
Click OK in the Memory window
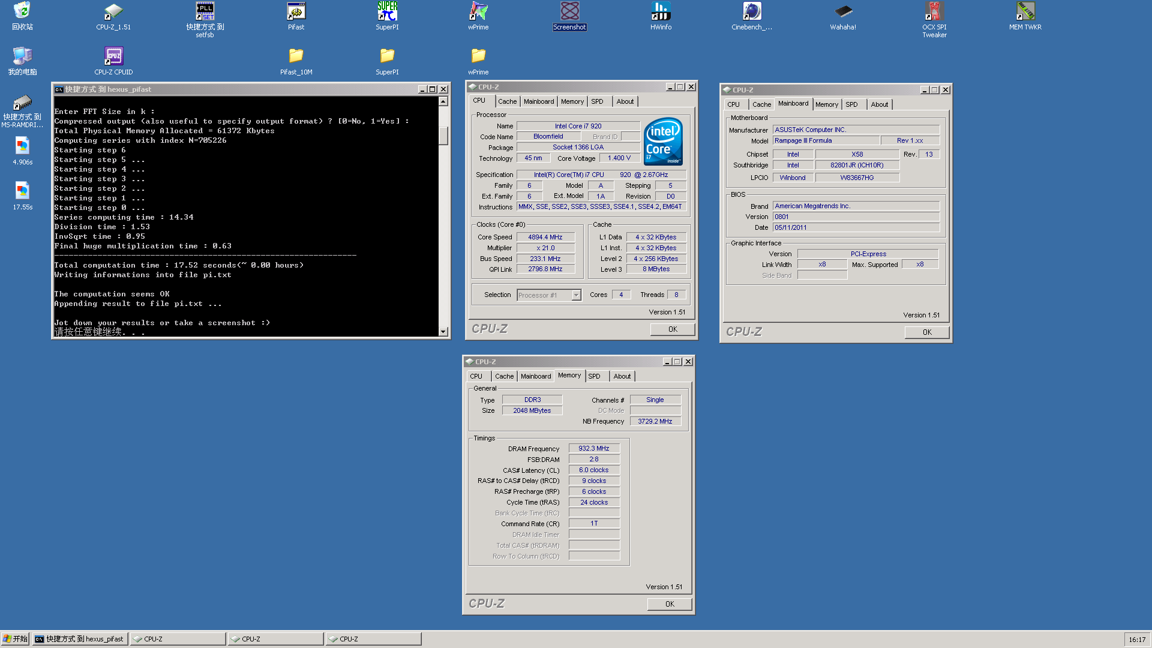670,604
